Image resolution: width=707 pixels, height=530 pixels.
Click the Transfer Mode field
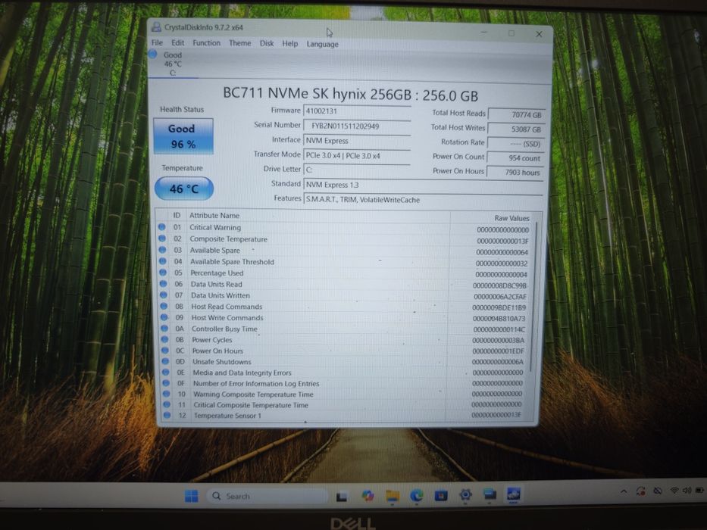[x=357, y=156]
